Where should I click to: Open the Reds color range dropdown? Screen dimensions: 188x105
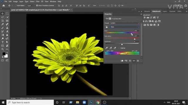click(125, 27)
